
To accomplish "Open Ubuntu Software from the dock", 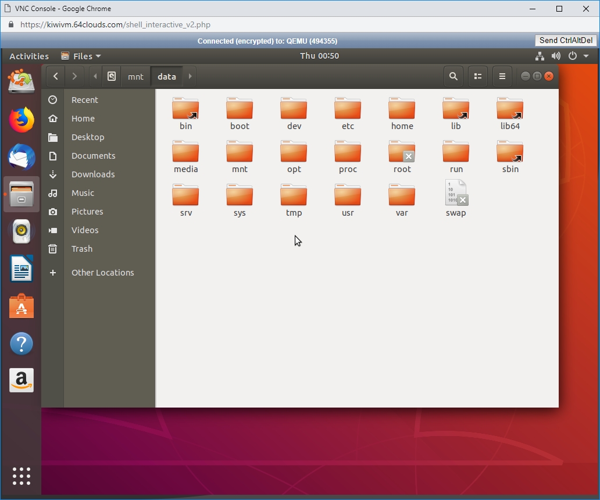I will (x=22, y=306).
